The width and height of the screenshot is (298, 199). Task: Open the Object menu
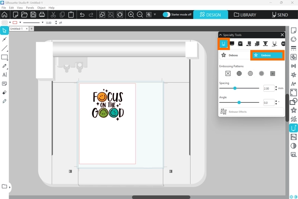coord(41,7)
